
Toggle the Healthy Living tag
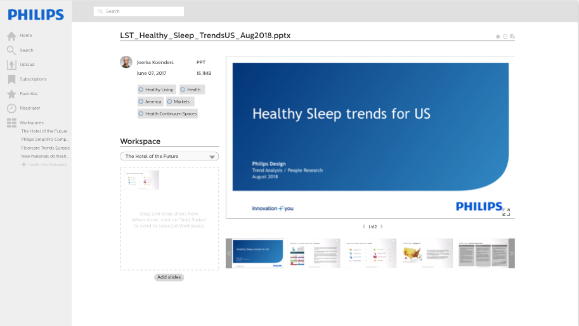click(x=157, y=89)
